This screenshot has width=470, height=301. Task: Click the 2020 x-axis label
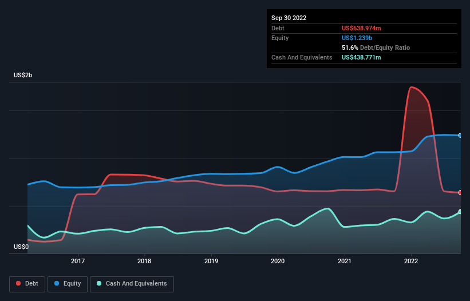278,261
